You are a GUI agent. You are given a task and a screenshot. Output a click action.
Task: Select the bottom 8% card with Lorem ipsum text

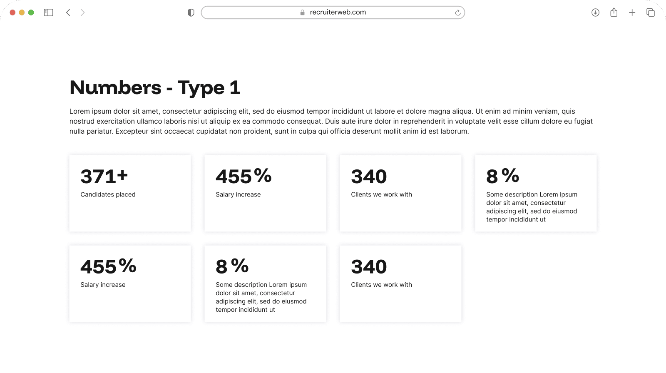point(265,283)
